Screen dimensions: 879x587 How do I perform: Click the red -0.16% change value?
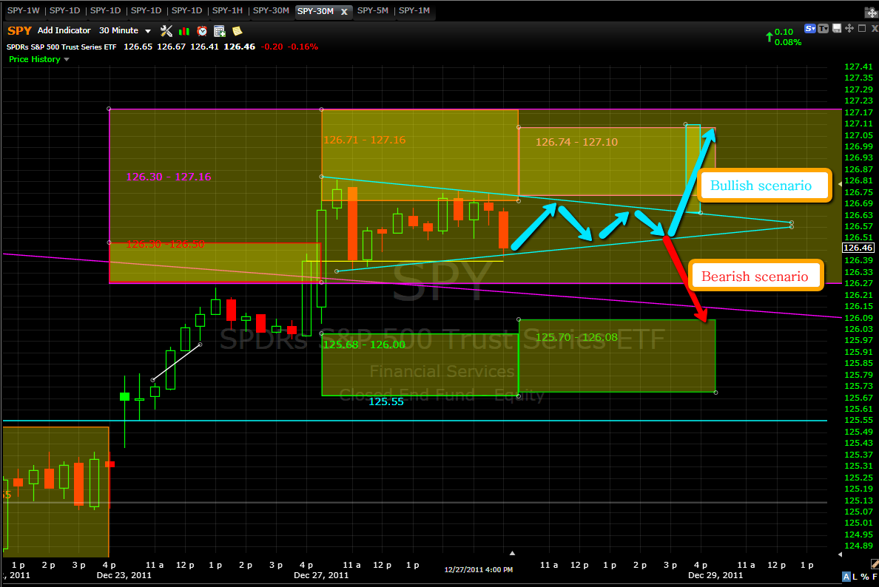[x=303, y=47]
